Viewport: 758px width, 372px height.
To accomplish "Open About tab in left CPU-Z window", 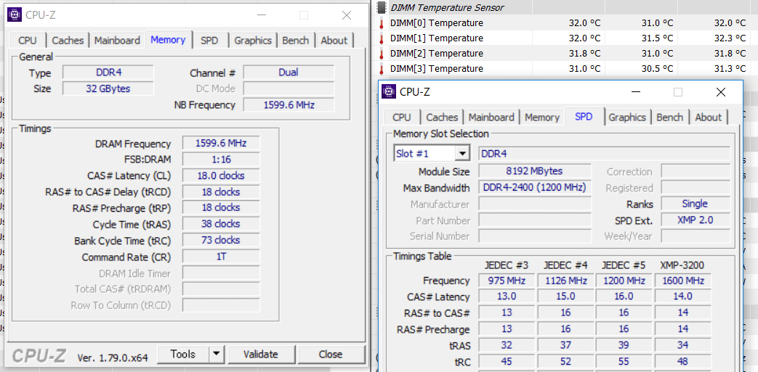I will click(x=334, y=41).
